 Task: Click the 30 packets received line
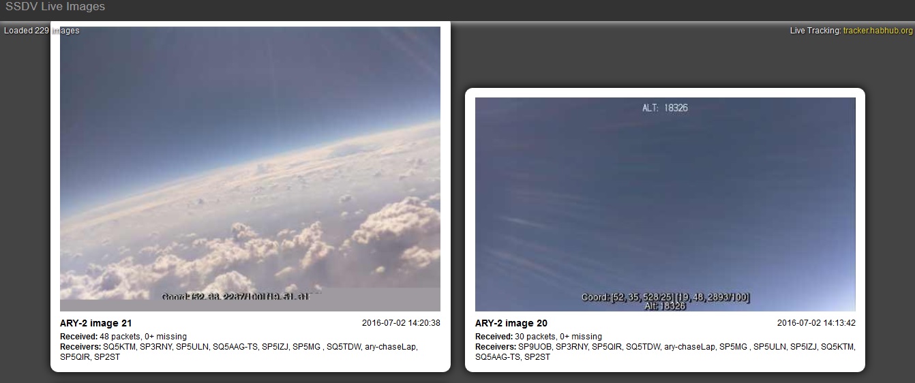[539, 337]
